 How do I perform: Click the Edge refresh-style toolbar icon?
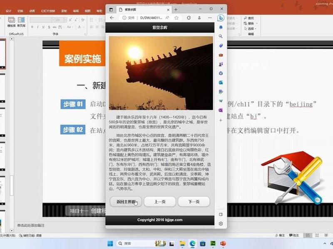tap(189, 18)
